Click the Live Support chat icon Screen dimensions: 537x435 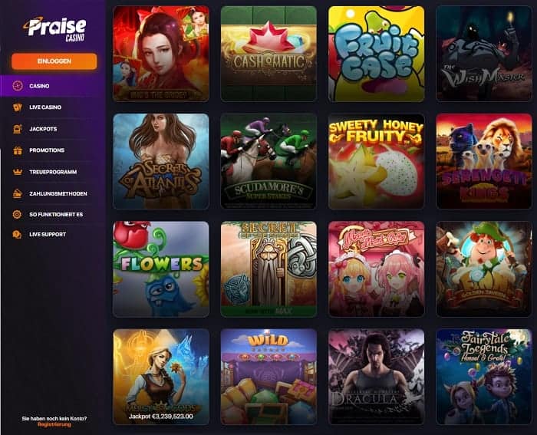[17, 235]
